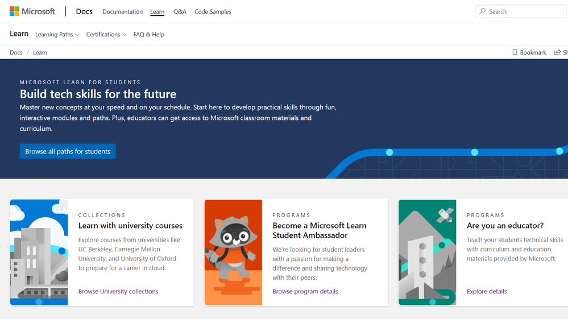Click Become a Microsoft Learn Student Ambassador
Image resolution: width=568 pixels, height=319 pixels.
click(320, 230)
